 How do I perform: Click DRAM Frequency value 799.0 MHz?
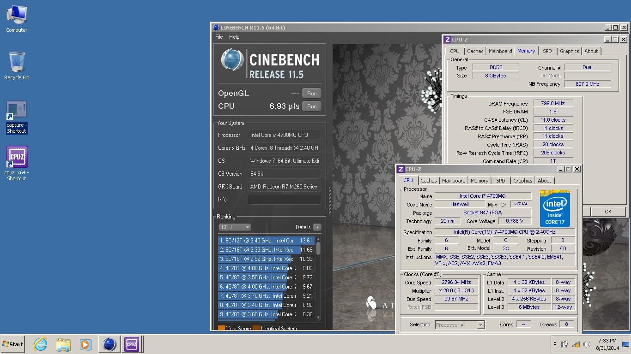pyautogui.click(x=553, y=104)
